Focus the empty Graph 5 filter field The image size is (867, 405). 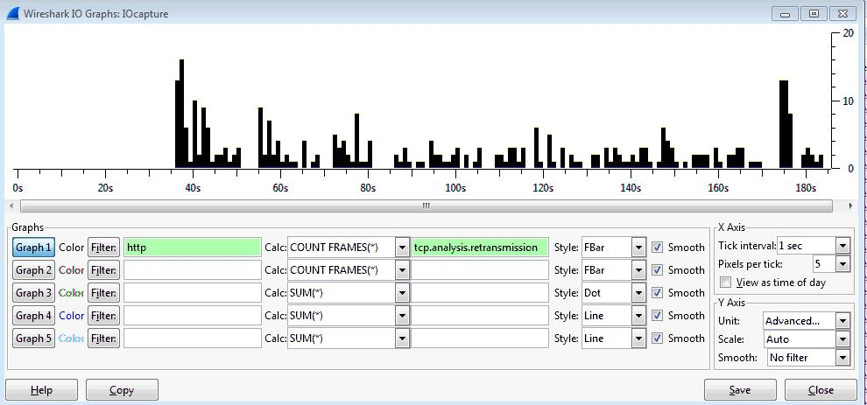click(x=192, y=339)
